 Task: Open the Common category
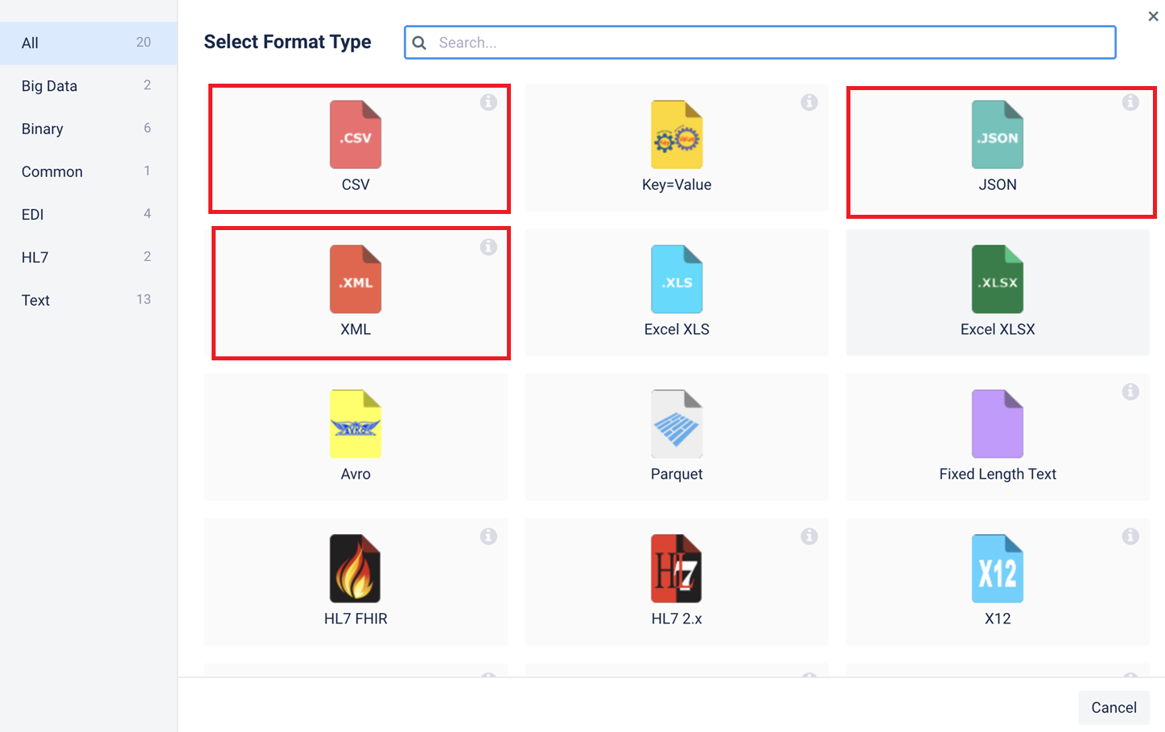89,171
